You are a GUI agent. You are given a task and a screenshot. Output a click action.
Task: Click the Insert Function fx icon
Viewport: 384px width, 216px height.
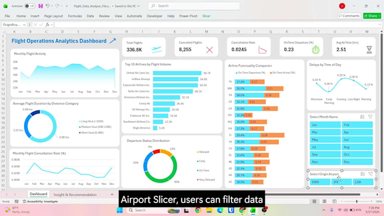(x=47, y=25)
